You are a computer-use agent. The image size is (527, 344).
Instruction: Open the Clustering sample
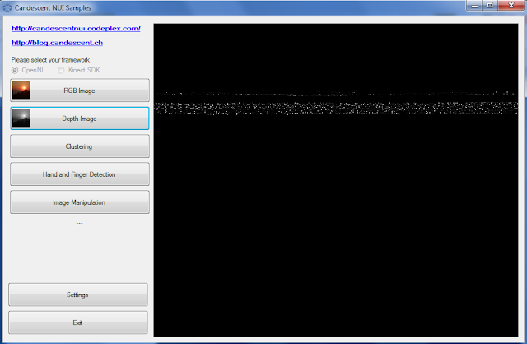(x=80, y=146)
